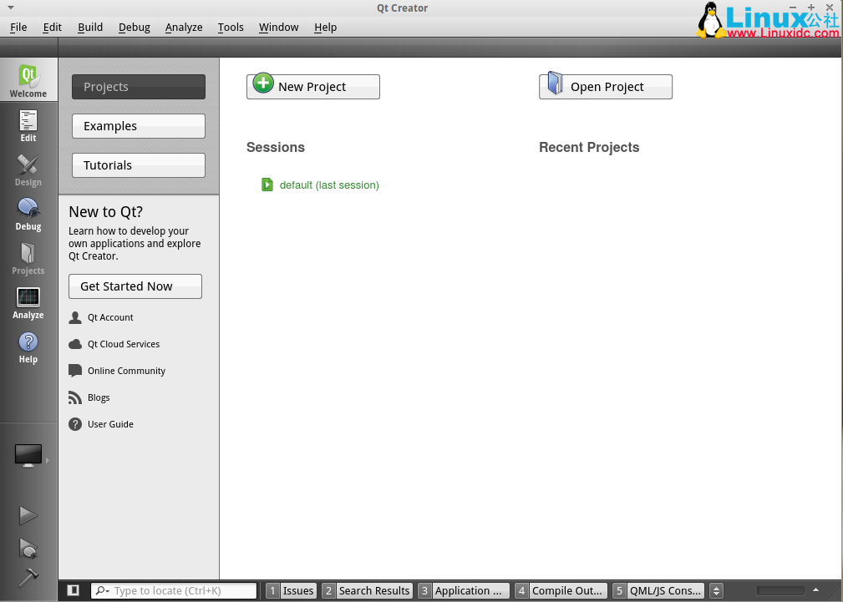Open Design mode

(x=28, y=169)
